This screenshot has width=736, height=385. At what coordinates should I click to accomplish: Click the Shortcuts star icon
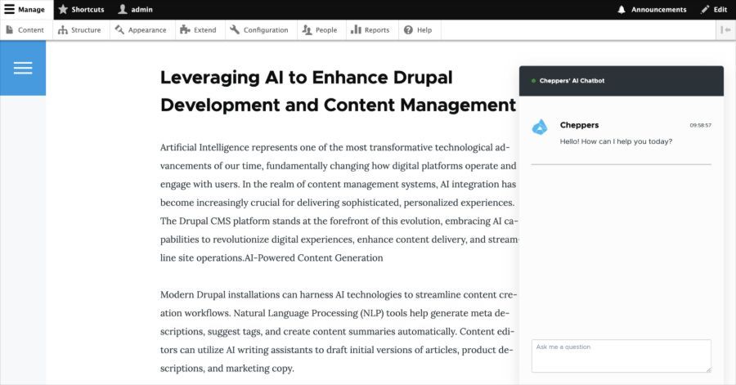tap(63, 9)
